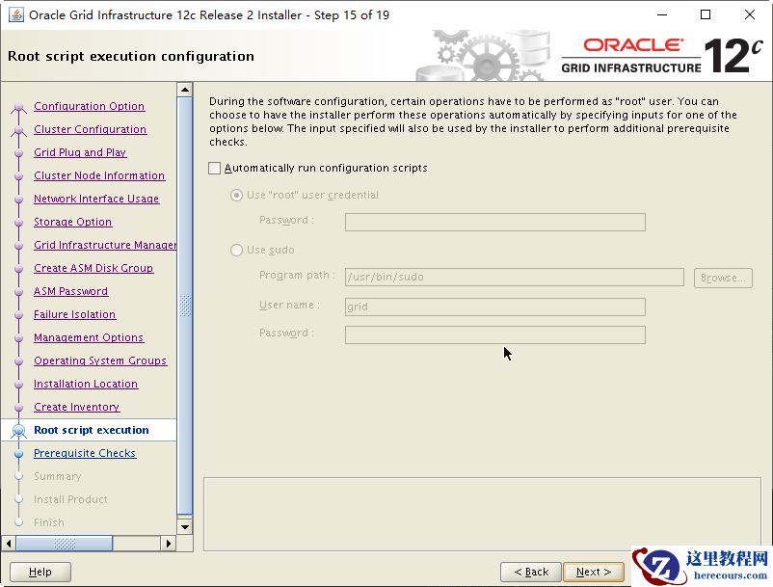Click Prerequisite Checks step bullet icon
Viewport: 773px width, 587px height.
click(x=18, y=453)
